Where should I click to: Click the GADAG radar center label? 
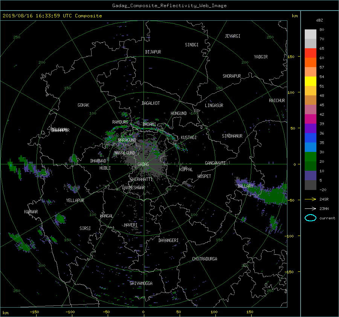click(x=144, y=164)
